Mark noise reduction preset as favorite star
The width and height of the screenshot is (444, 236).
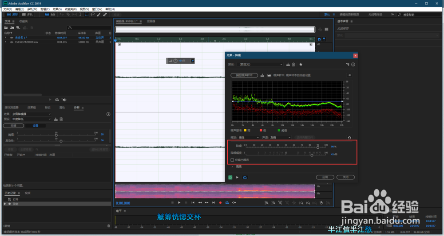[x=301, y=64]
